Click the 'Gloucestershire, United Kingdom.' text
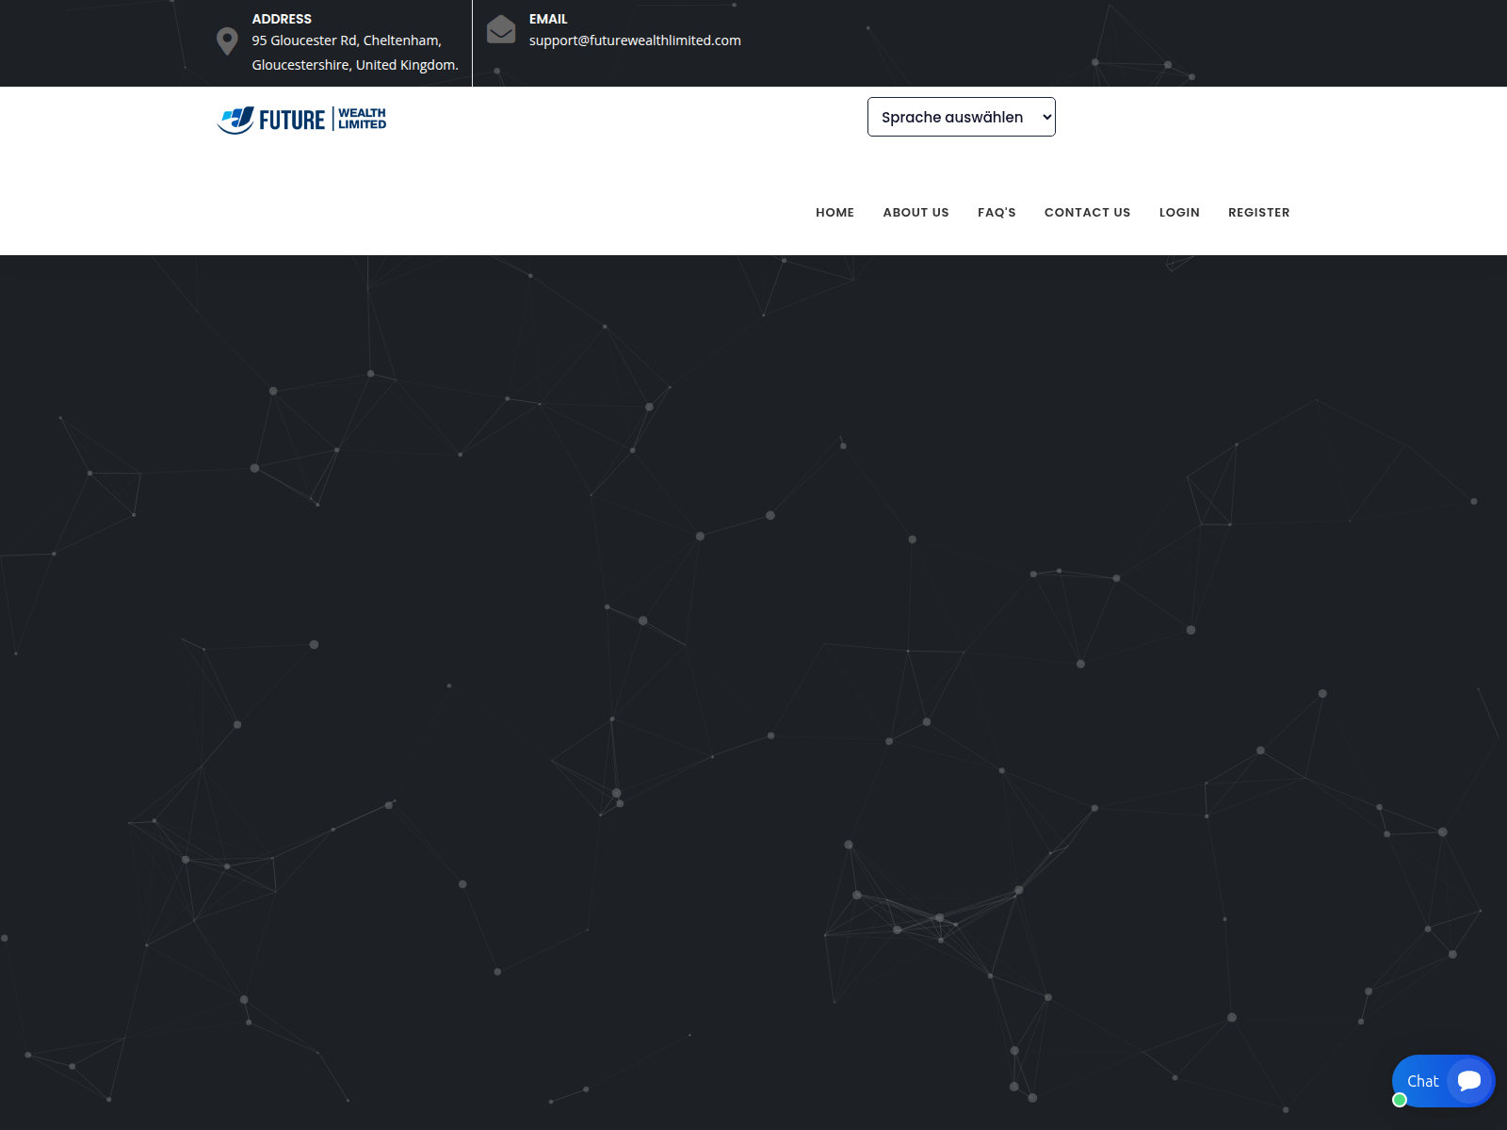The image size is (1507, 1130). point(355,65)
